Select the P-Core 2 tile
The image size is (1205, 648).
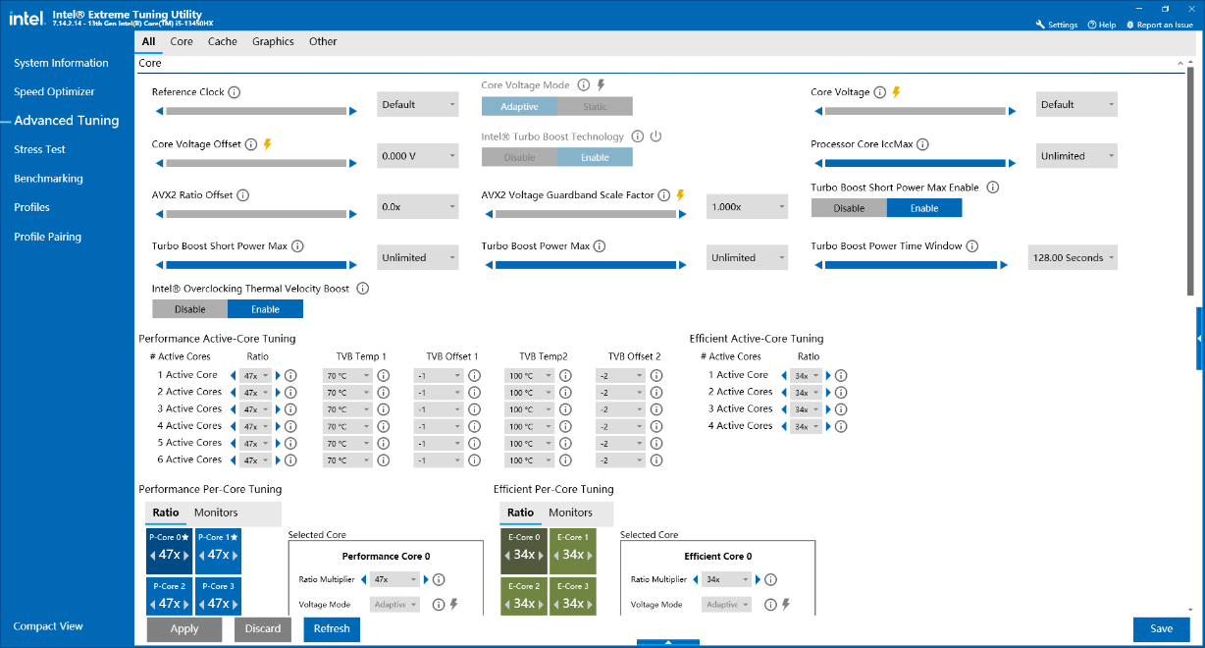(x=169, y=597)
